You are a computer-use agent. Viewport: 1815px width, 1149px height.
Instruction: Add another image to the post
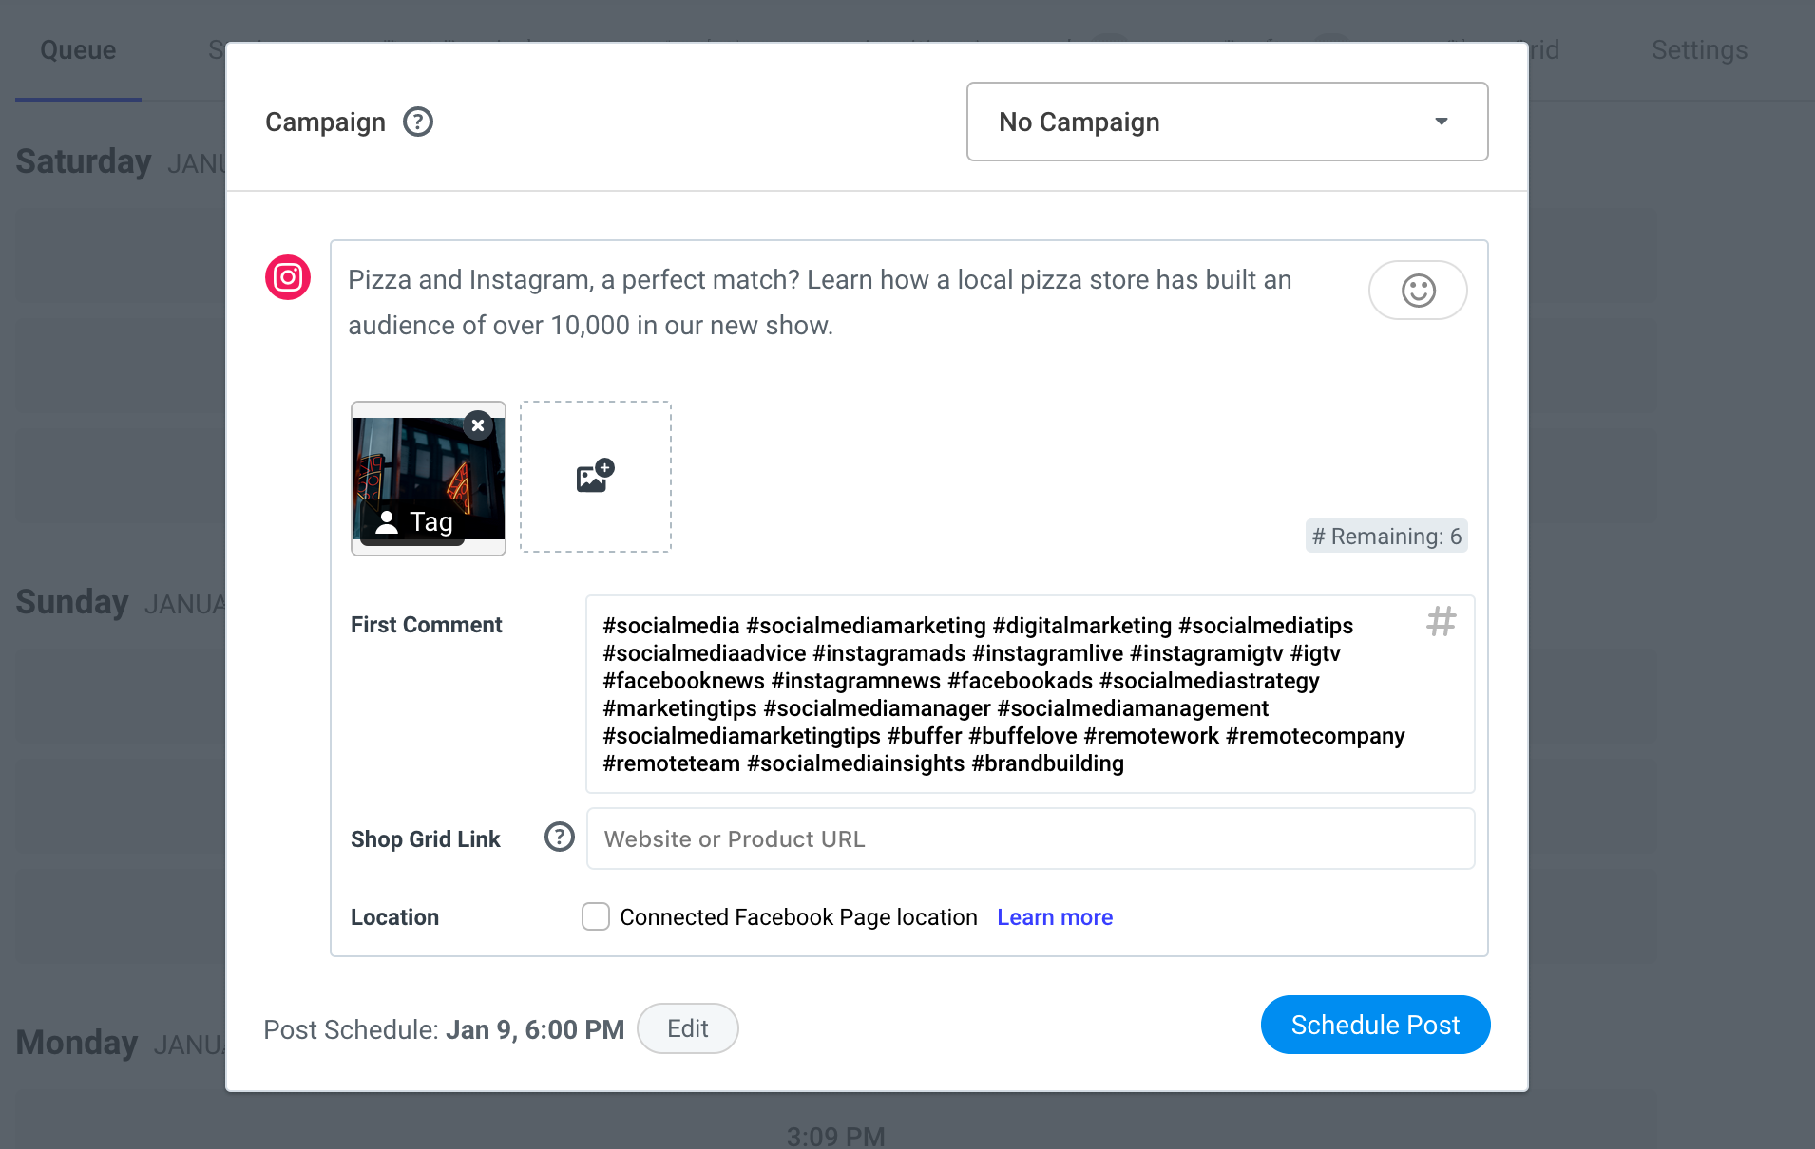595,477
